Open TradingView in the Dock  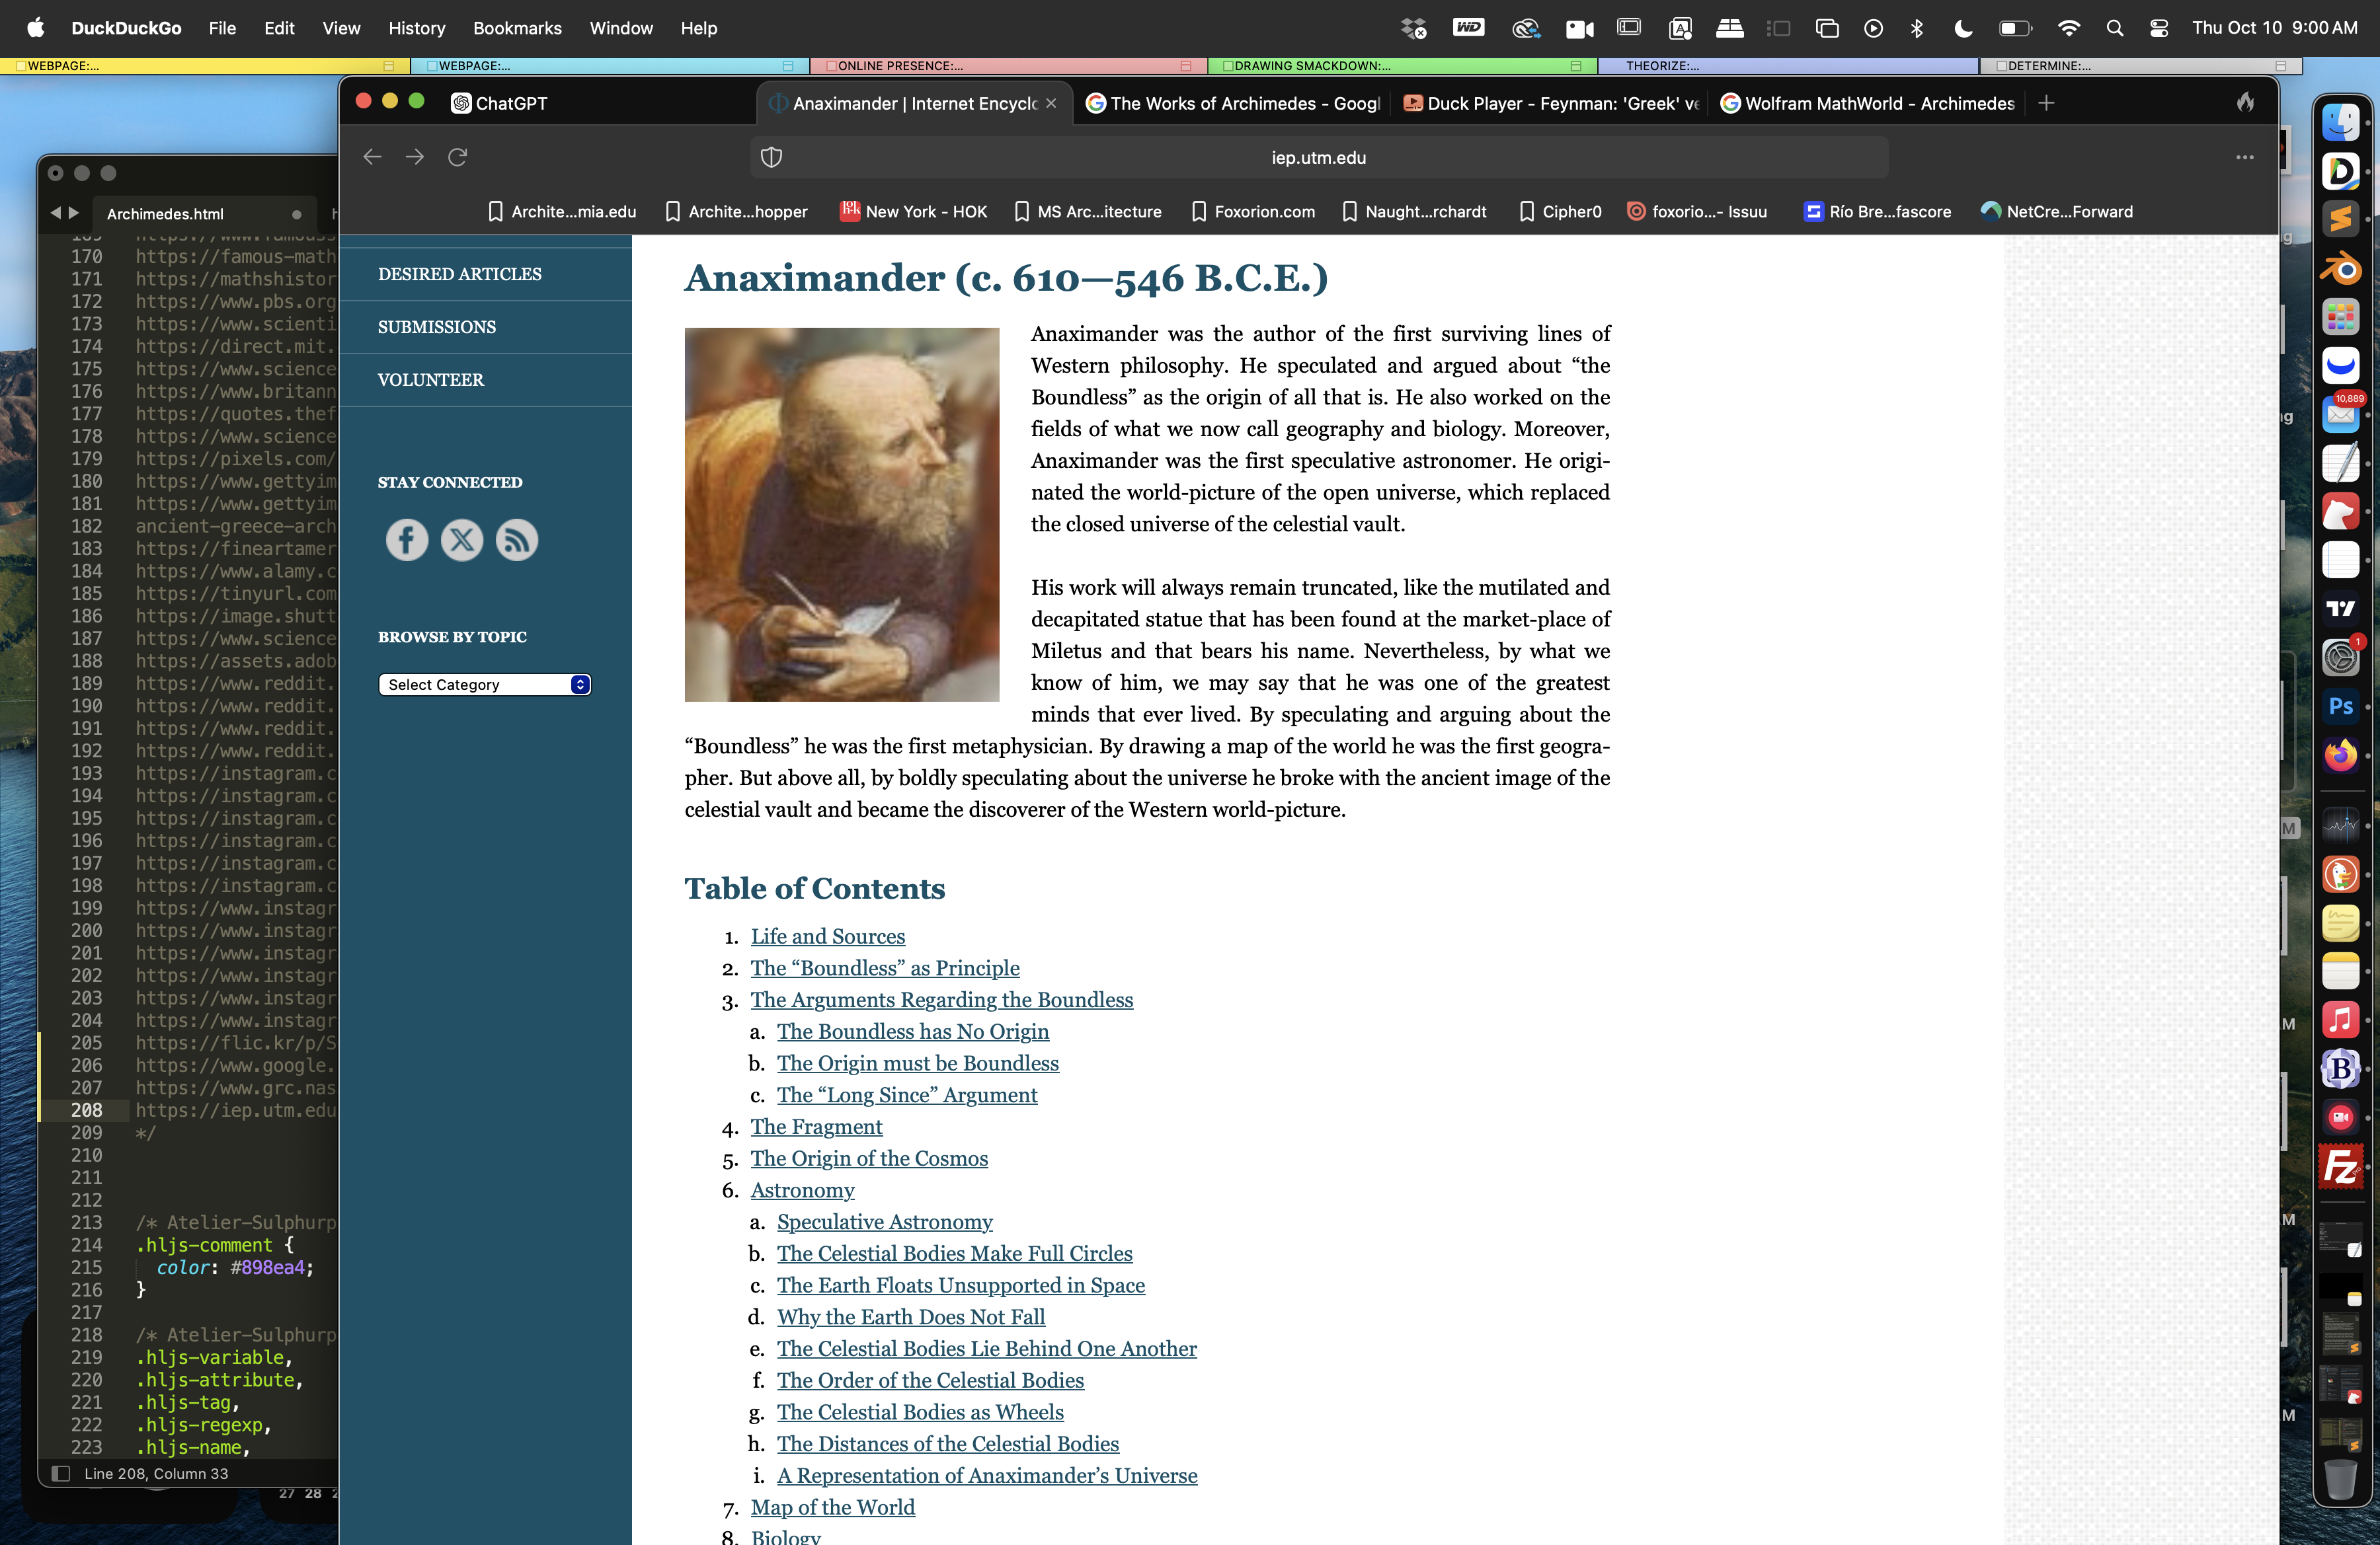coord(2340,609)
